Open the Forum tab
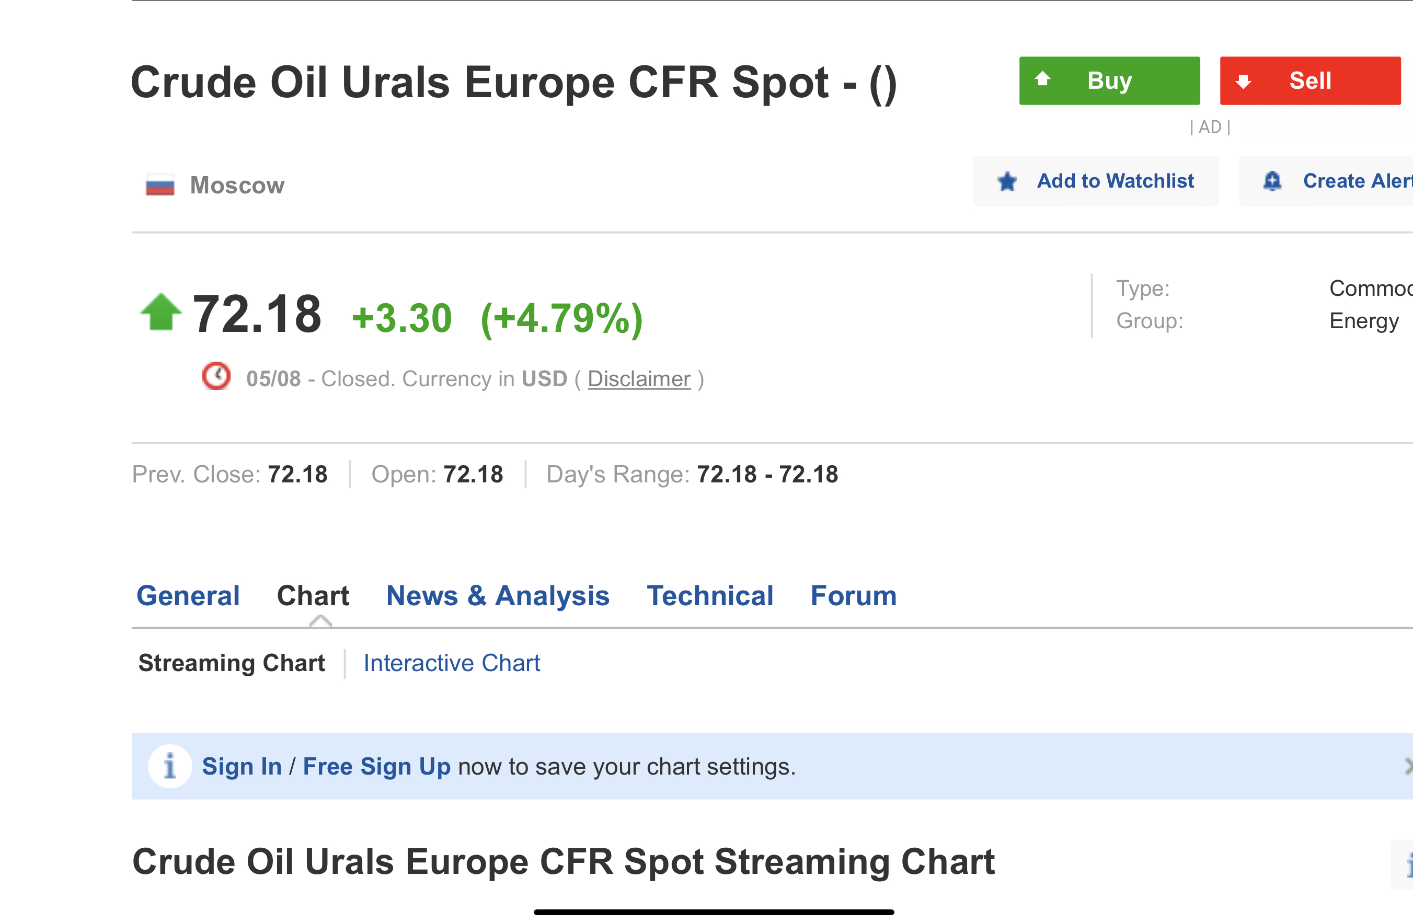Screen dimensions: 1413x923 tap(854, 595)
